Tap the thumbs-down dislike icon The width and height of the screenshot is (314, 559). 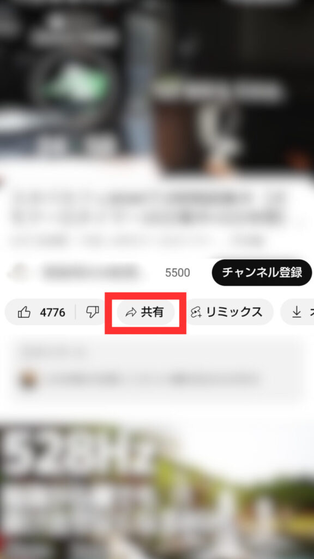92,312
